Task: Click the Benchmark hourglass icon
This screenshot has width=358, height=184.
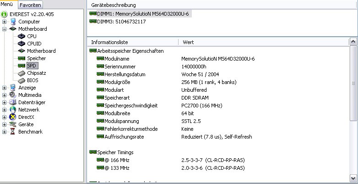Action: 13,132
